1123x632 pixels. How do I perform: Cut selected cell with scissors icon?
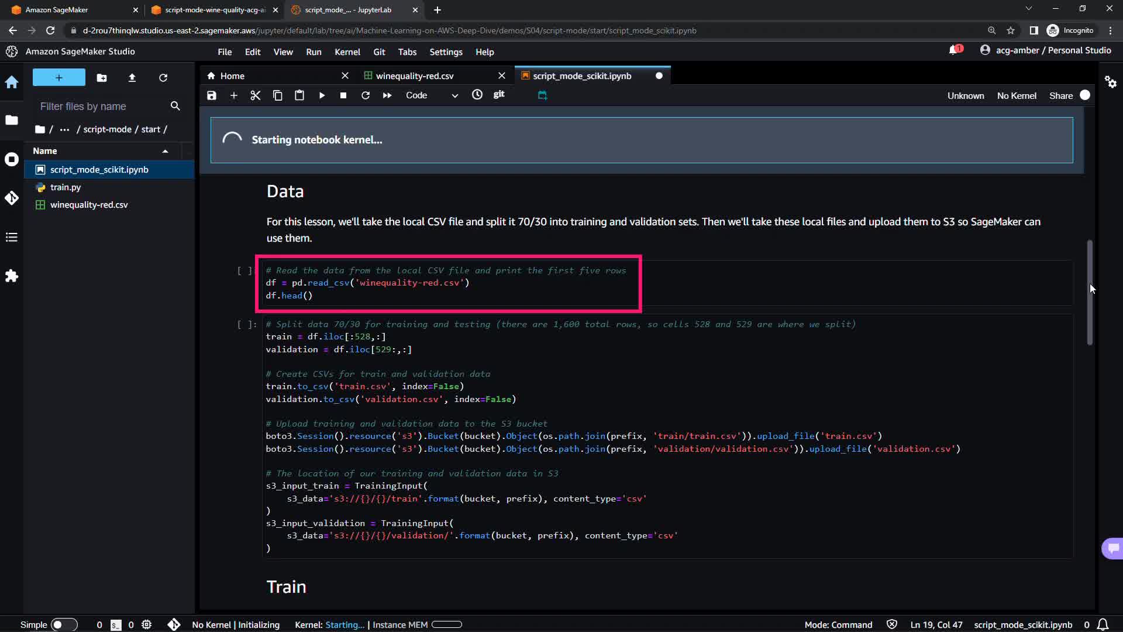[x=256, y=95]
